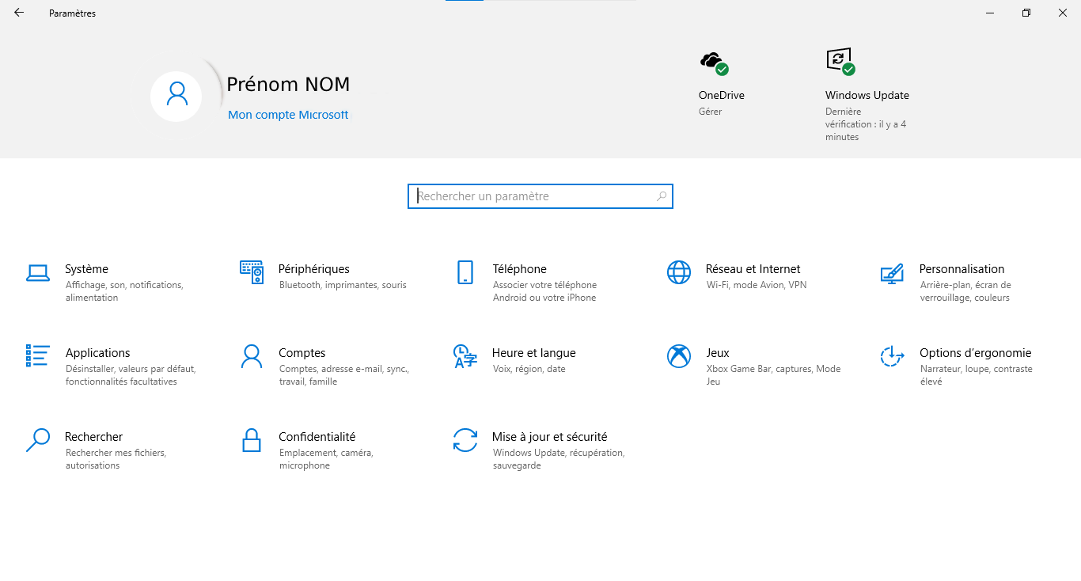Click the user profile avatar picture
This screenshot has height=581, width=1081.
pyautogui.click(x=176, y=96)
